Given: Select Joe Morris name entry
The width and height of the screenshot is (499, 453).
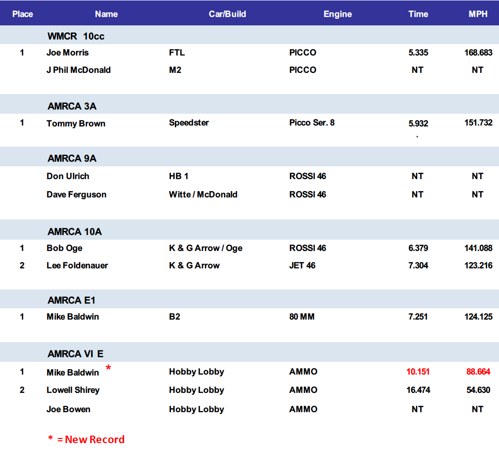Looking at the screenshot, I should [x=68, y=53].
